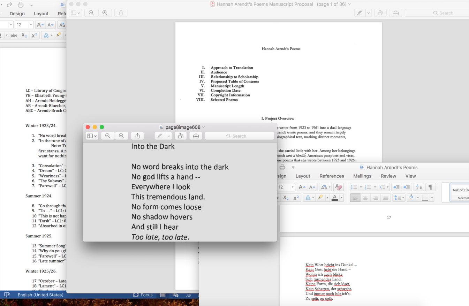Show Markup Toolbar in Manuscript Proposal window

(x=395, y=13)
